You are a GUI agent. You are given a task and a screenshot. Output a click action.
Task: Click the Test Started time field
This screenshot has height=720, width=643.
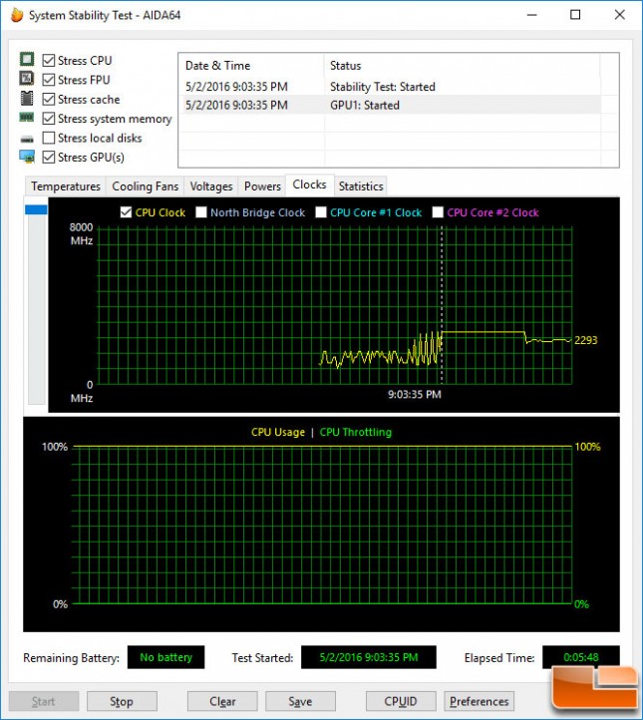369,657
